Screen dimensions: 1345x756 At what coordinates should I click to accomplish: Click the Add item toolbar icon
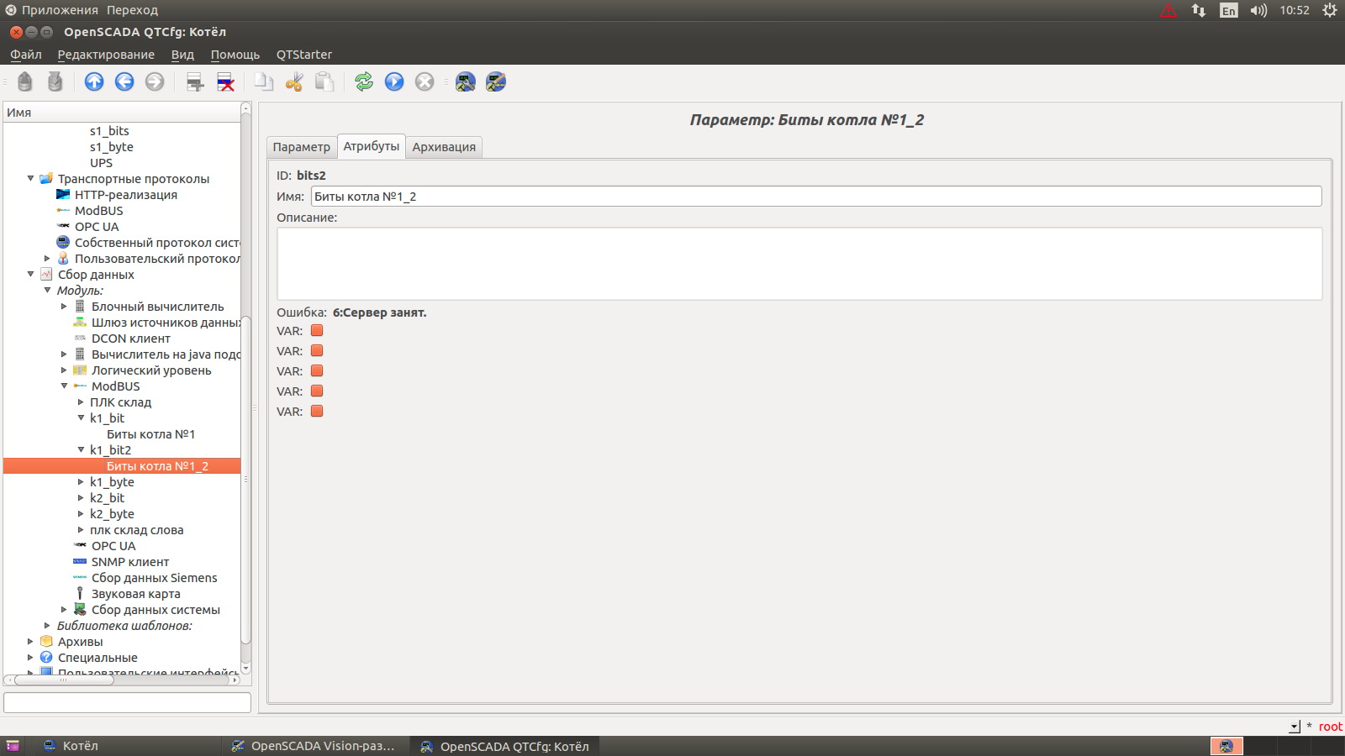point(195,81)
